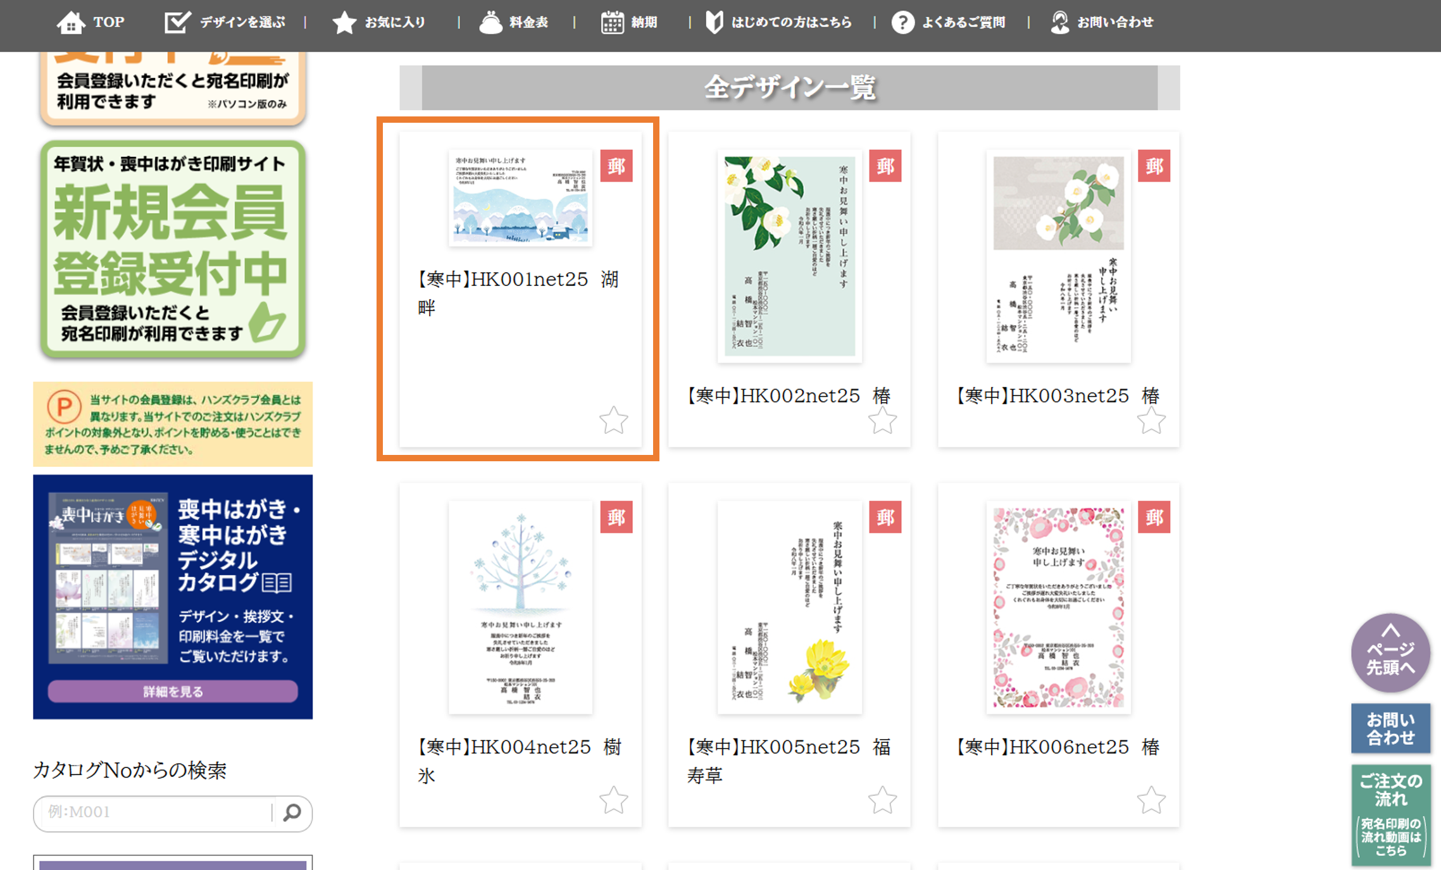Click 詳細を見る on digital catalog banner
The width and height of the screenshot is (1441, 870).
pyautogui.click(x=173, y=692)
